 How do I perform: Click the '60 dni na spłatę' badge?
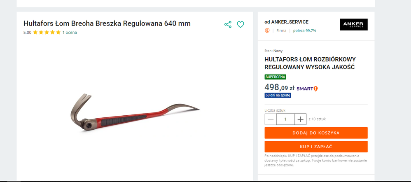(278, 95)
